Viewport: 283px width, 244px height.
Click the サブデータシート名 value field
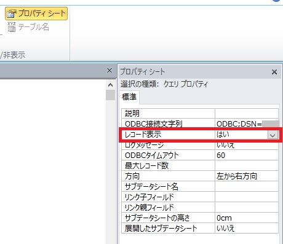coord(247,187)
